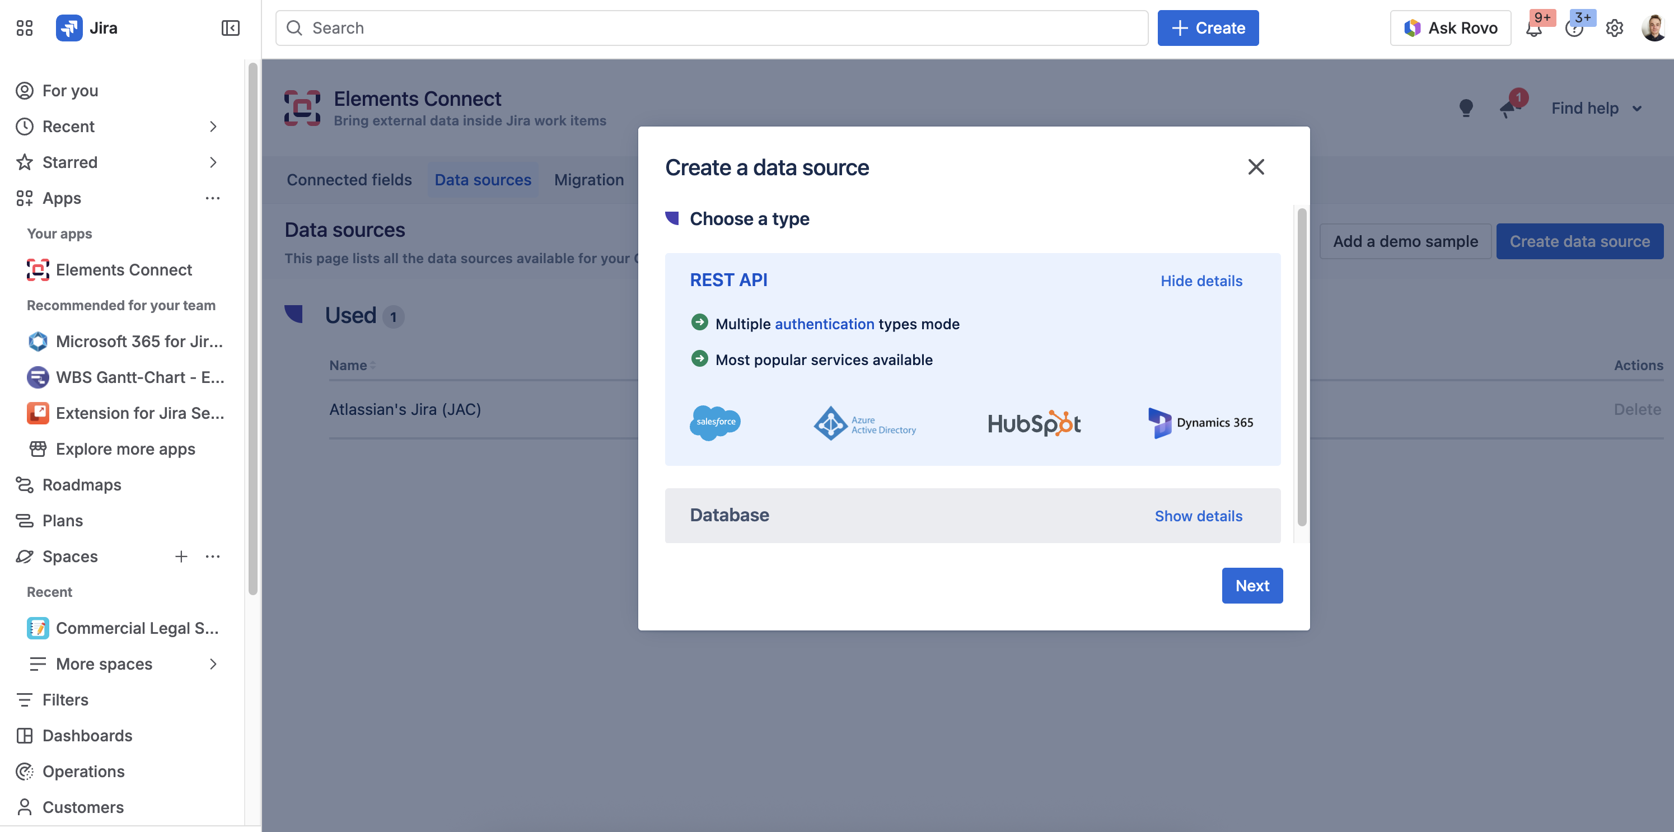Viewport: 1674px width, 832px height.
Task: Sort the table by Name column
Action: (352, 365)
